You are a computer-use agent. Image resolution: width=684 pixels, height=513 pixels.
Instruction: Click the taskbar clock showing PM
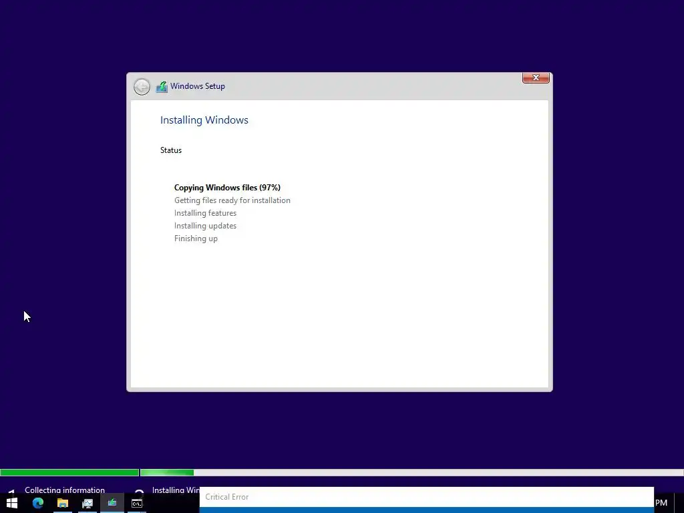tap(661, 502)
